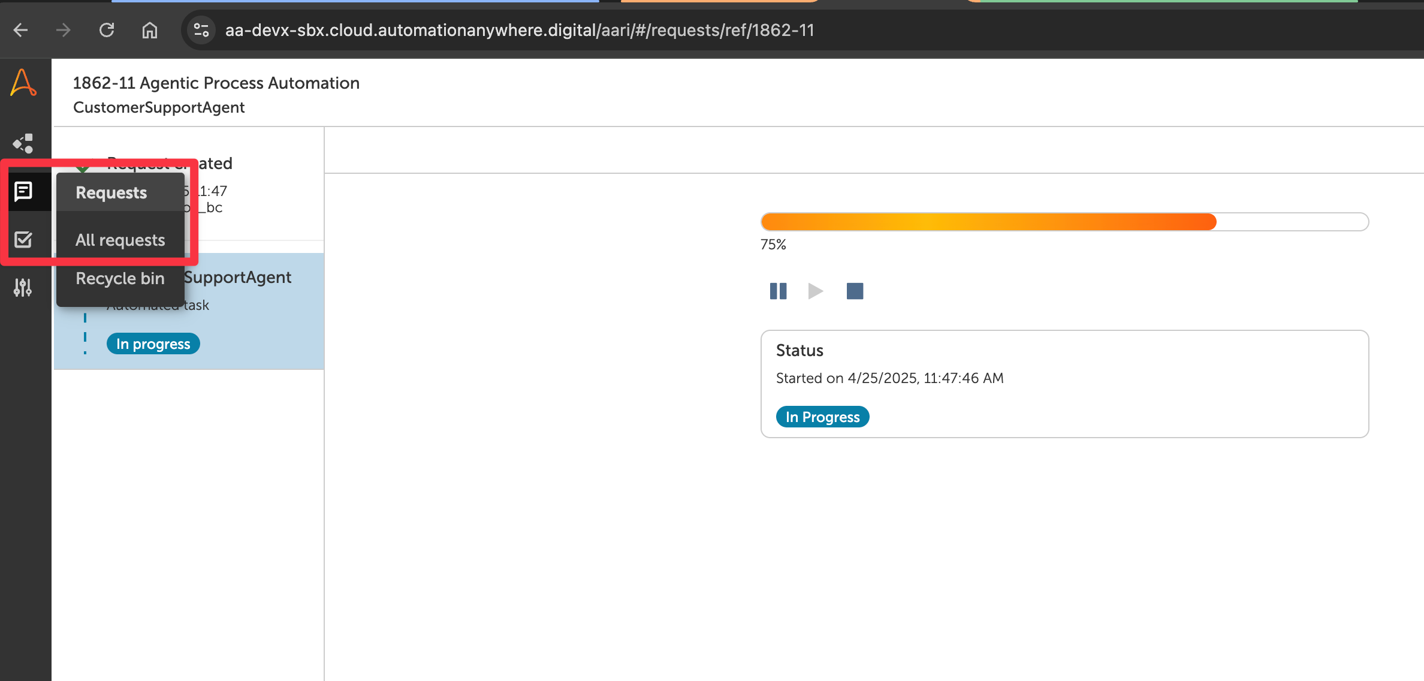Click the Status heading in the card
Screen dimensions: 1424x681
[800, 350]
